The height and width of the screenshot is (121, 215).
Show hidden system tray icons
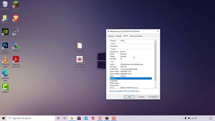[x=182, y=118]
